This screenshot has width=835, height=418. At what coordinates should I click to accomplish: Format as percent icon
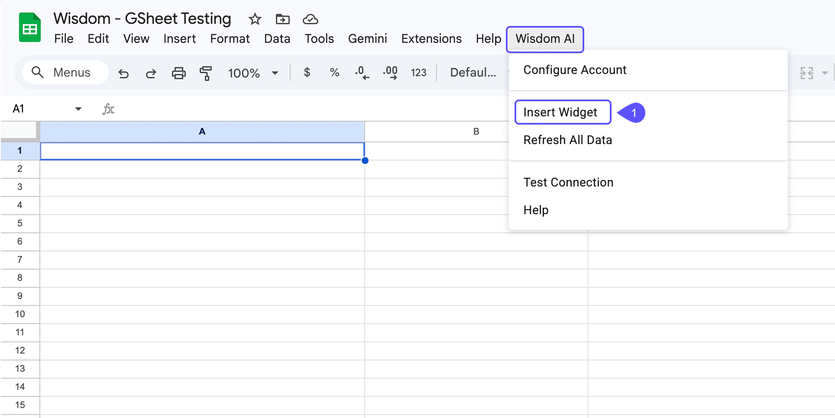coord(334,72)
